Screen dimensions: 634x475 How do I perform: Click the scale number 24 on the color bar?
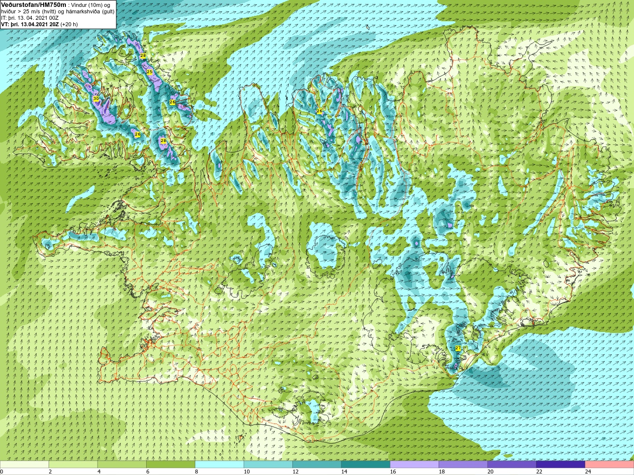(588, 472)
